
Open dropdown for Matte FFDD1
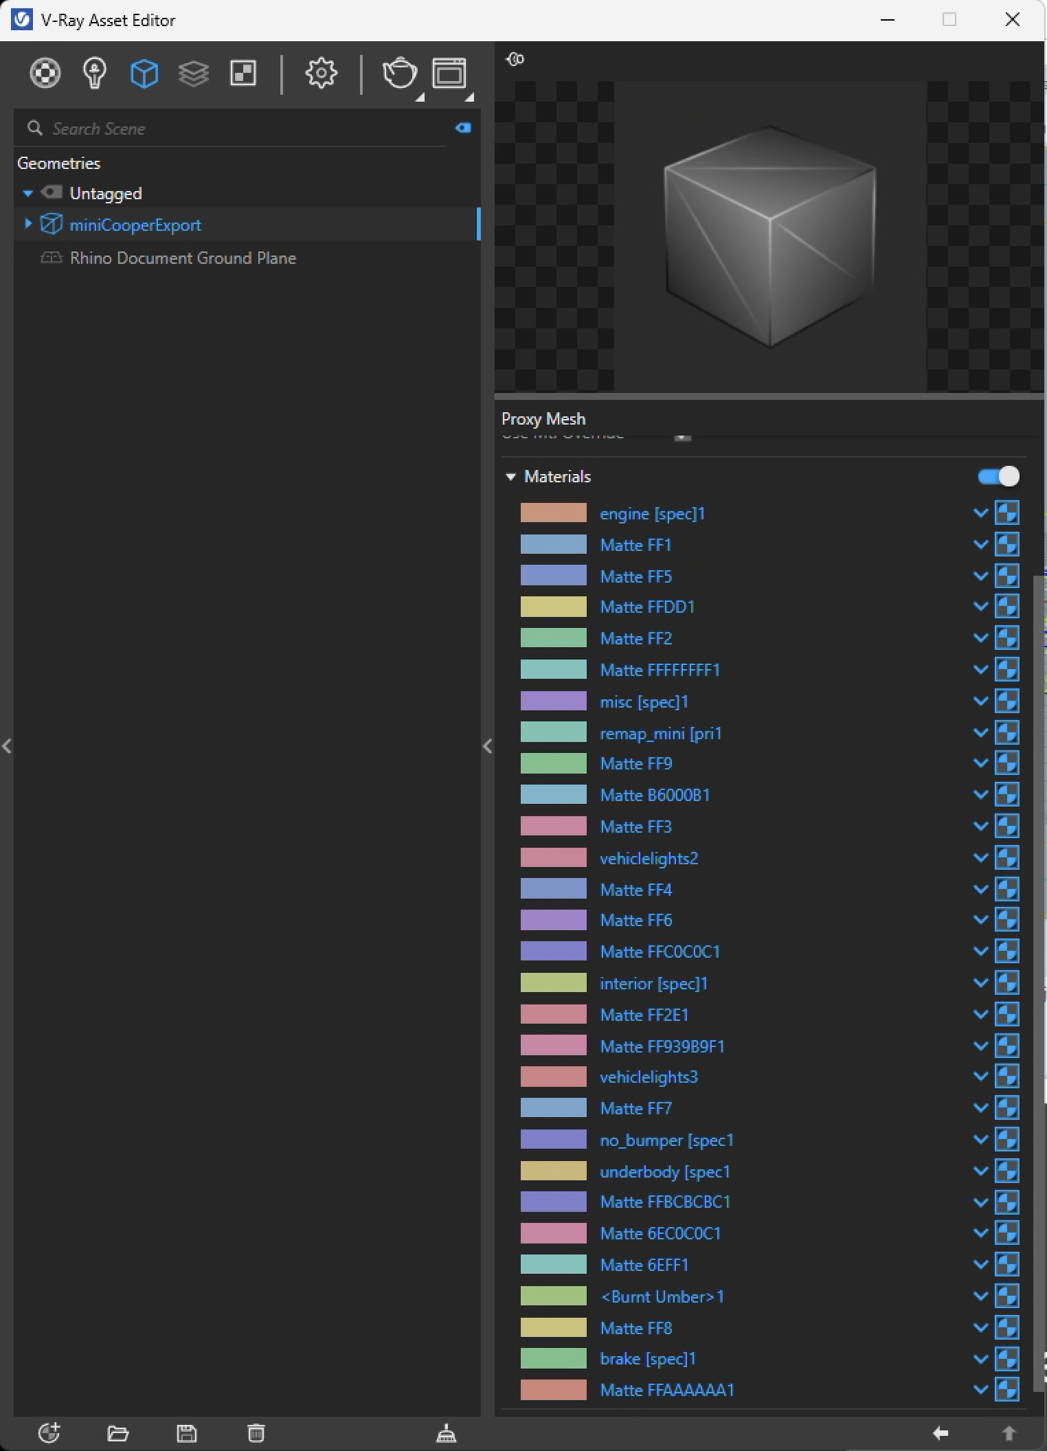pos(981,606)
